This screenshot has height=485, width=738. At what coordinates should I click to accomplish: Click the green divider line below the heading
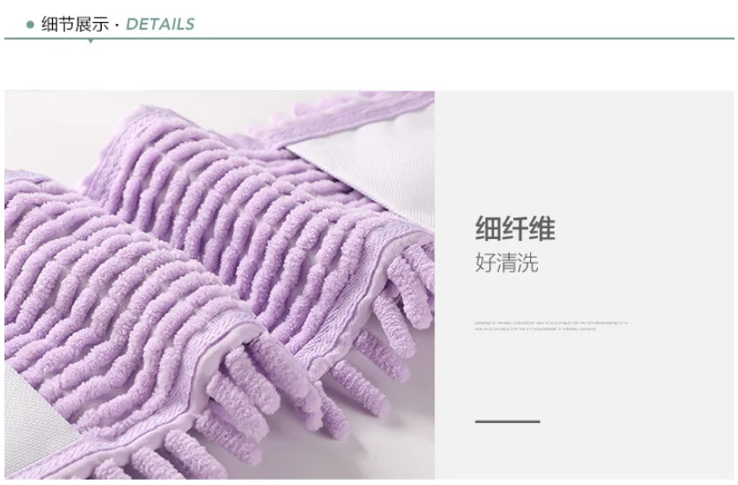[x=369, y=38]
